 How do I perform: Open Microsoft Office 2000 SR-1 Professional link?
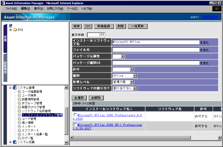(107, 126)
